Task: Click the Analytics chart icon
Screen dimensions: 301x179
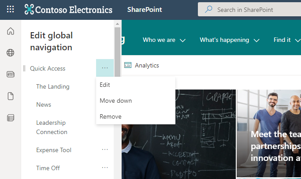Action: tap(128, 65)
